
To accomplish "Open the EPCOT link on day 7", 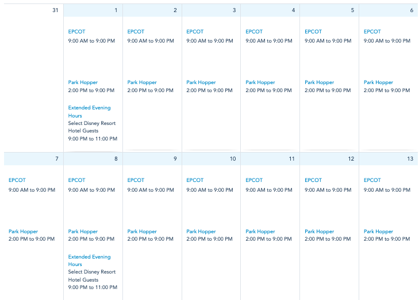I will point(17,180).
